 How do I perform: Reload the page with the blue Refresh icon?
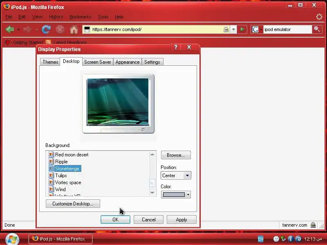pyautogui.click(x=46, y=29)
